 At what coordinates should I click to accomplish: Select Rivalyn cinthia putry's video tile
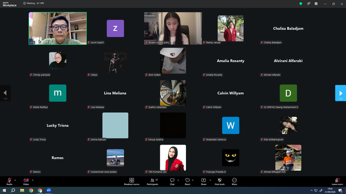[x=173, y=29]
